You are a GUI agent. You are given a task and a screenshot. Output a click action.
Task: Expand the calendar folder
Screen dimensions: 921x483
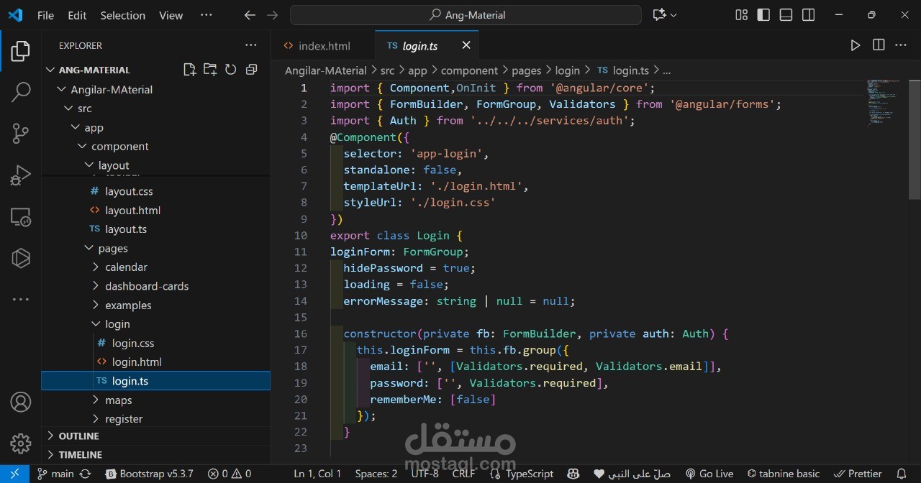pyautogui.click(x=96, y=267)
